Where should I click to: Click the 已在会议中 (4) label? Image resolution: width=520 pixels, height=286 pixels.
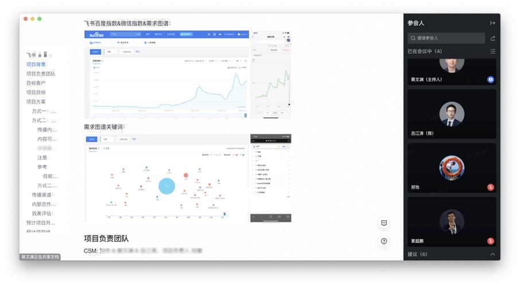[x=425, y=51]
